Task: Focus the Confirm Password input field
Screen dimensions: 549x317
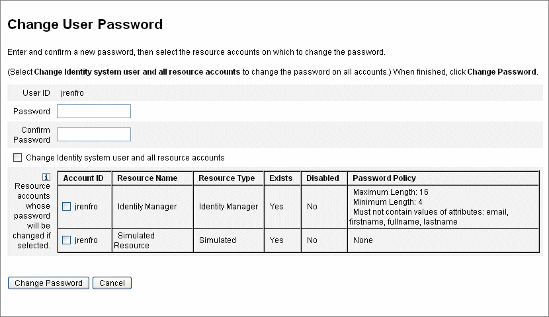Action: coord(94,134)
